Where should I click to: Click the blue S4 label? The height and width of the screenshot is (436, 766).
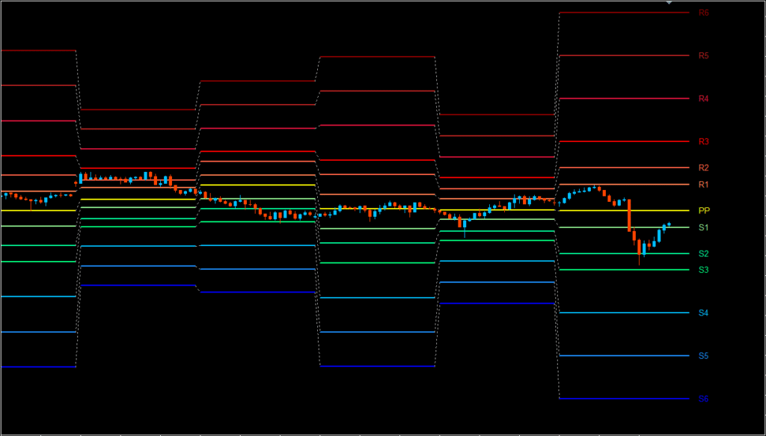703,313
